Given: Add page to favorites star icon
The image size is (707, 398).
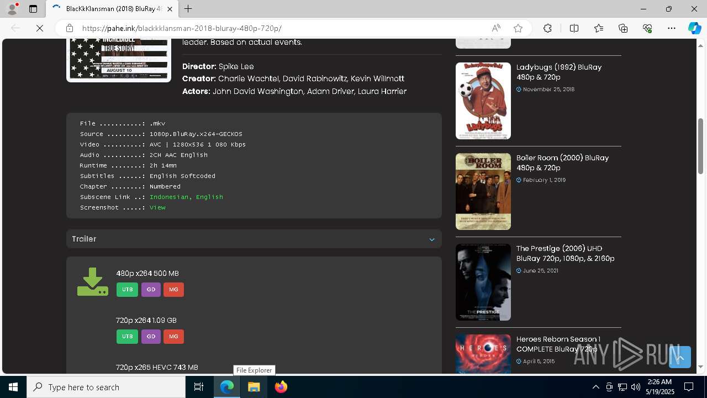Looking at the screenshot, I should [518, 28].
